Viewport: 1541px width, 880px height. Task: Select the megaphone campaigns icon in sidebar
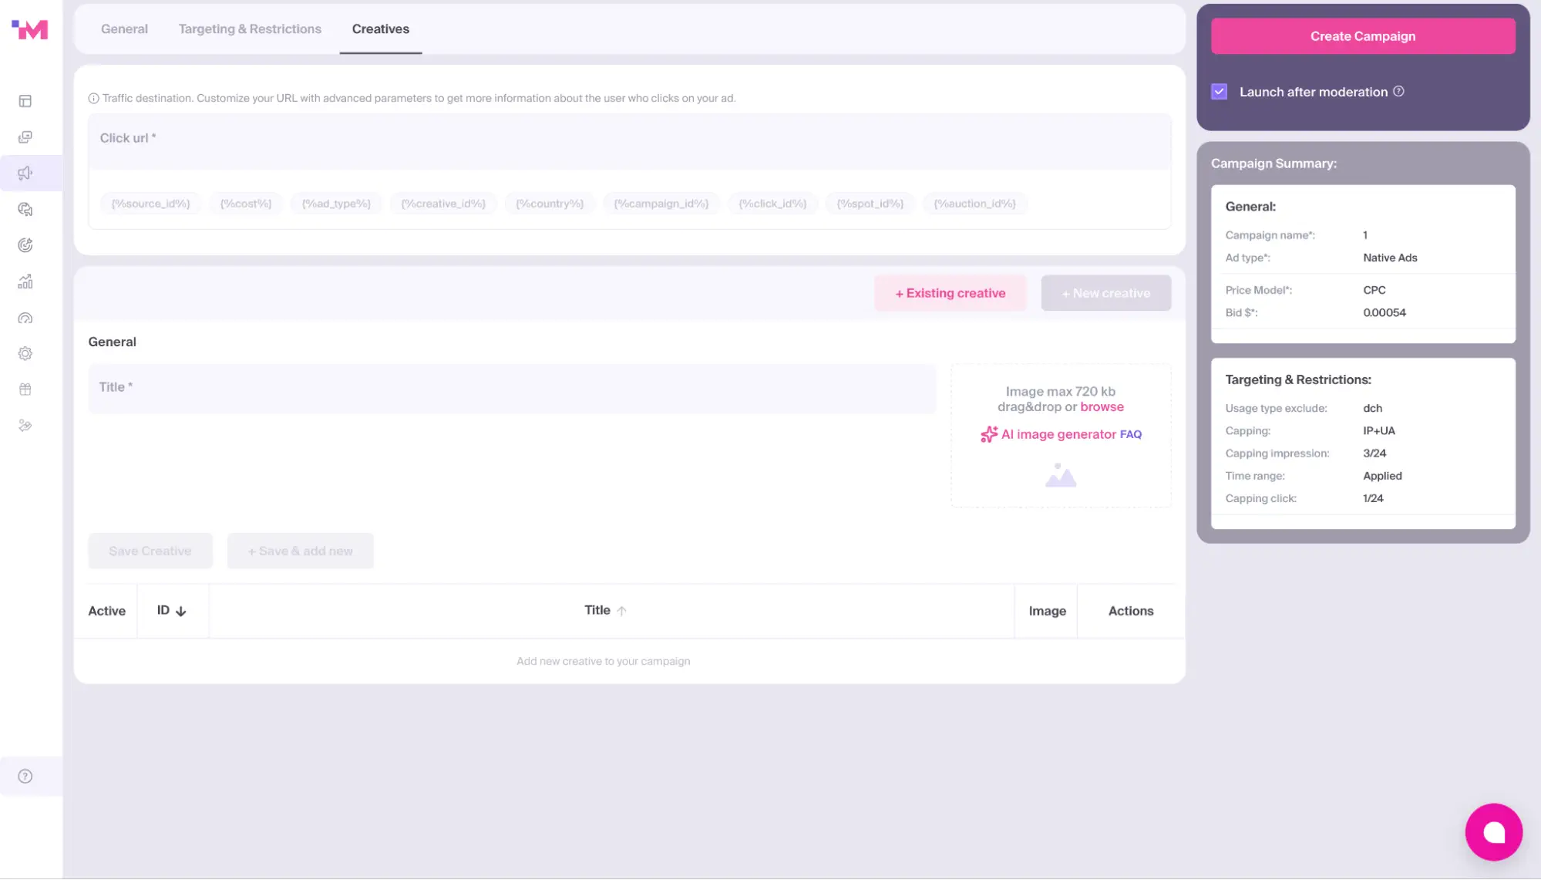(25, 173)
